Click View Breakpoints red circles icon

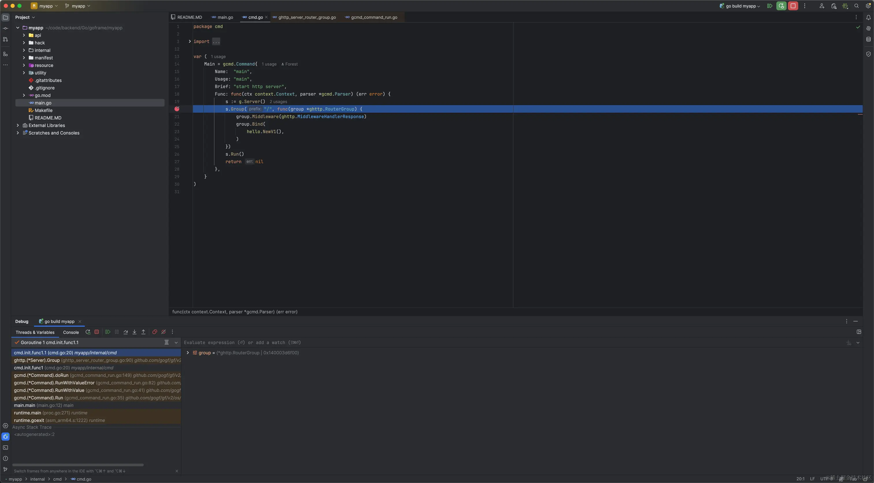[x=155, y=332]
